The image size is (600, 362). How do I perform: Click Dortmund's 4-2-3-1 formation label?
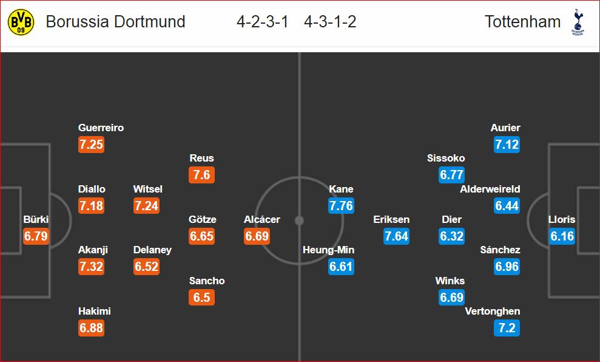pos(263,22)
